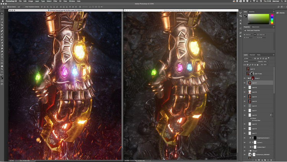Click the Add layer style fx icon
This screenshot has width=287, height=162.
pos(256,160)
